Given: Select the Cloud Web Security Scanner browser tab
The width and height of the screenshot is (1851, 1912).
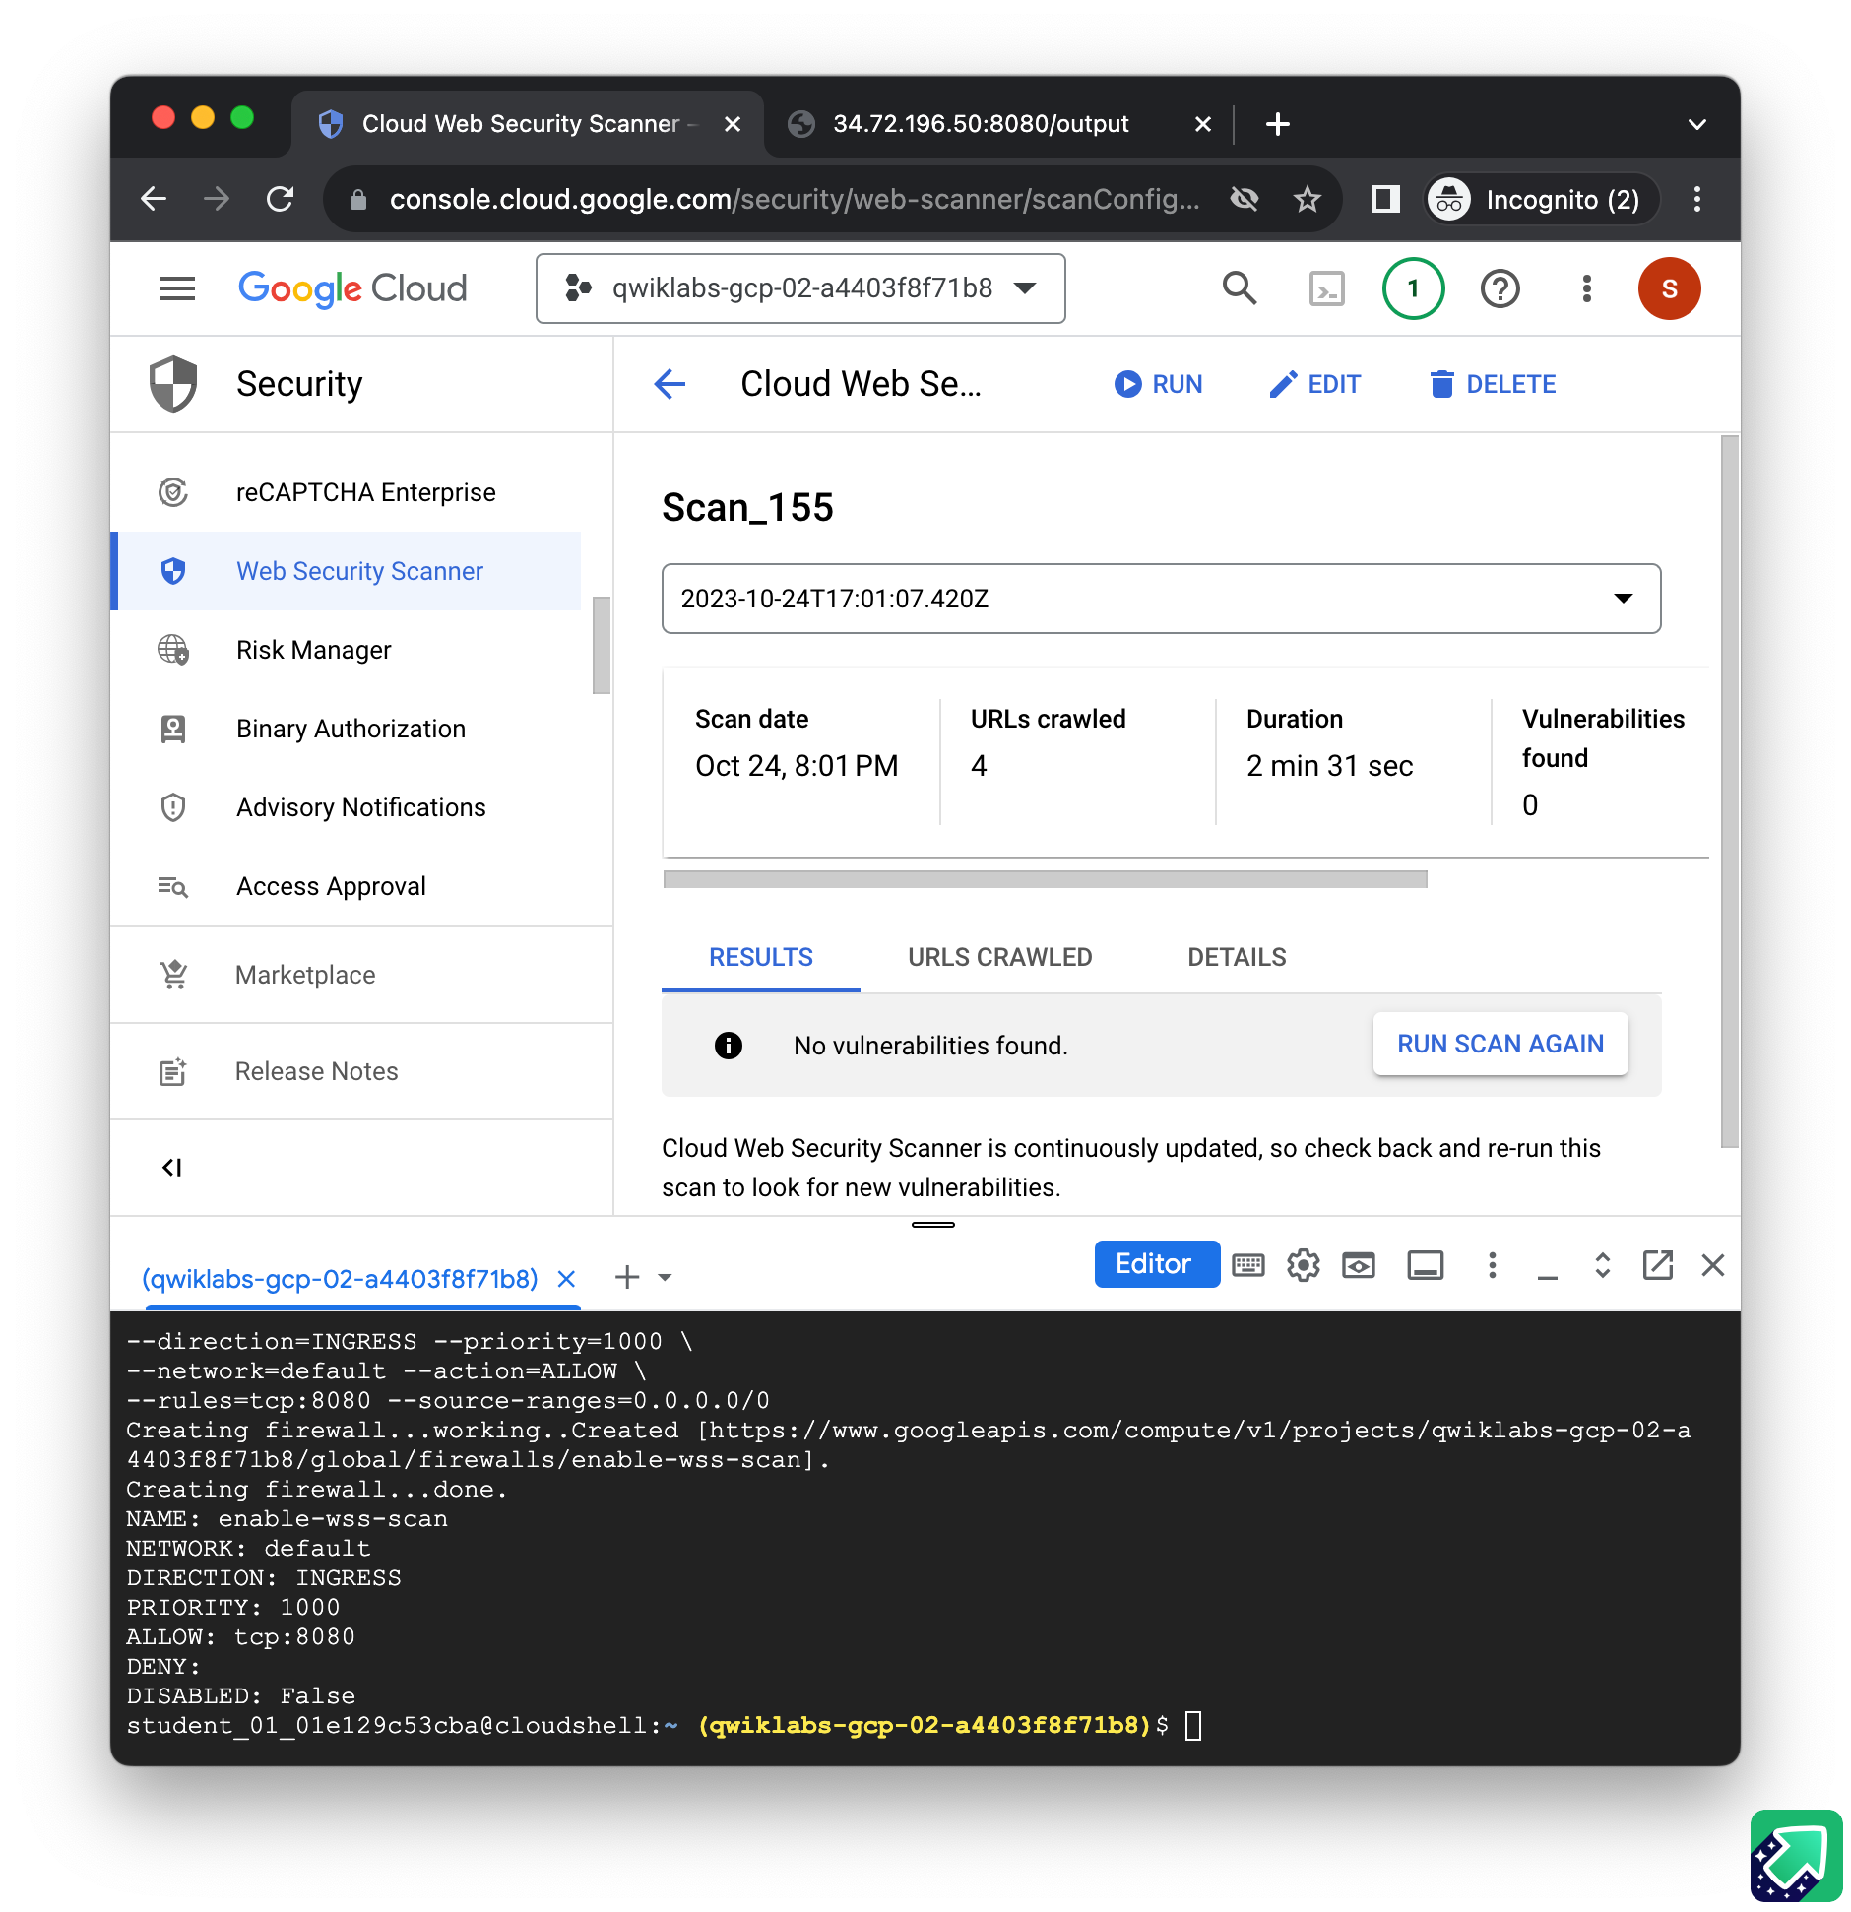Looking at the screenshot, I should (x=528, y=124).
